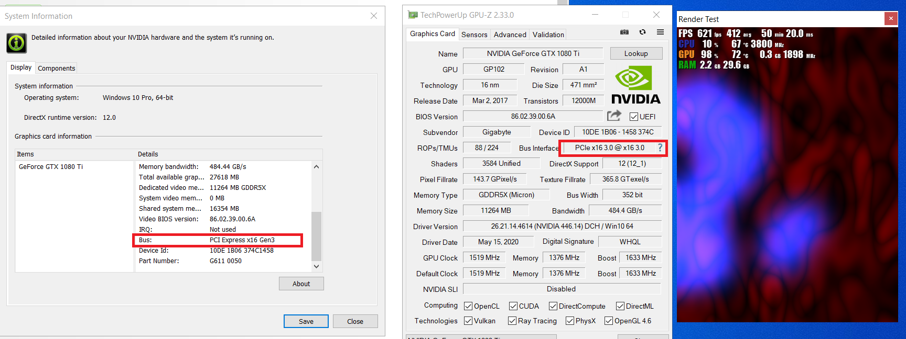Image resolution: width=906 pixels, height=339 pixels.
Task: Toggle the CUDA checkbox
Action: (x=513, y=306)
